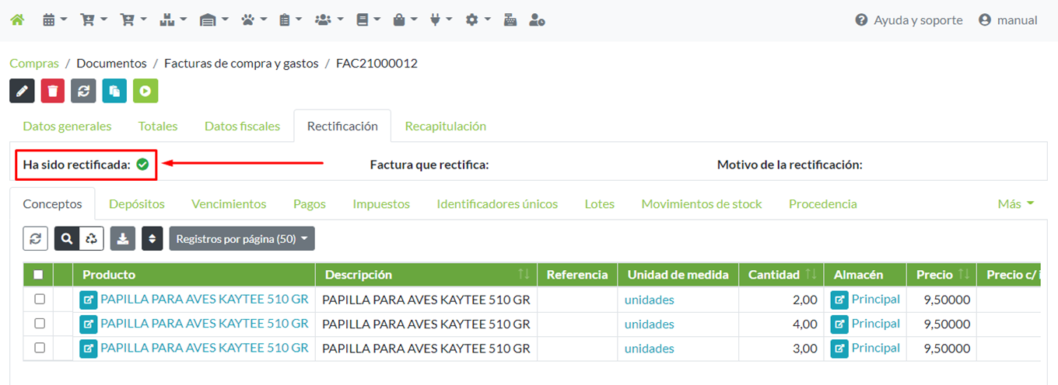Click the recycle icon next to search

91,238
